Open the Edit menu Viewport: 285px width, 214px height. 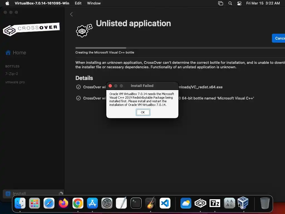click(x=78, y=3)
